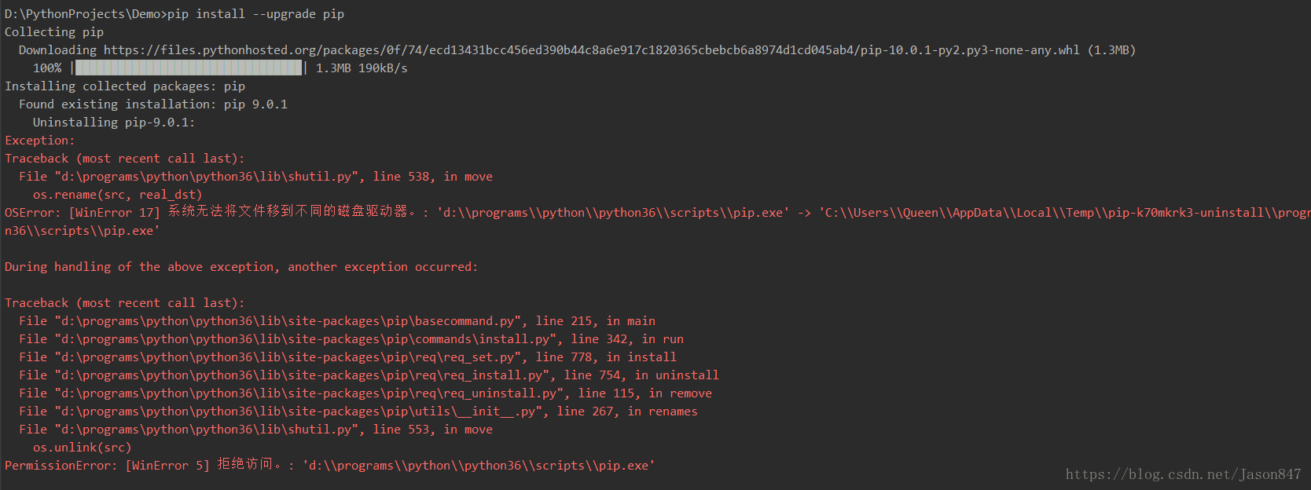
Task: Click 'Found existing installation: pip 9.0.1' line
Action: tap(153, 104)
